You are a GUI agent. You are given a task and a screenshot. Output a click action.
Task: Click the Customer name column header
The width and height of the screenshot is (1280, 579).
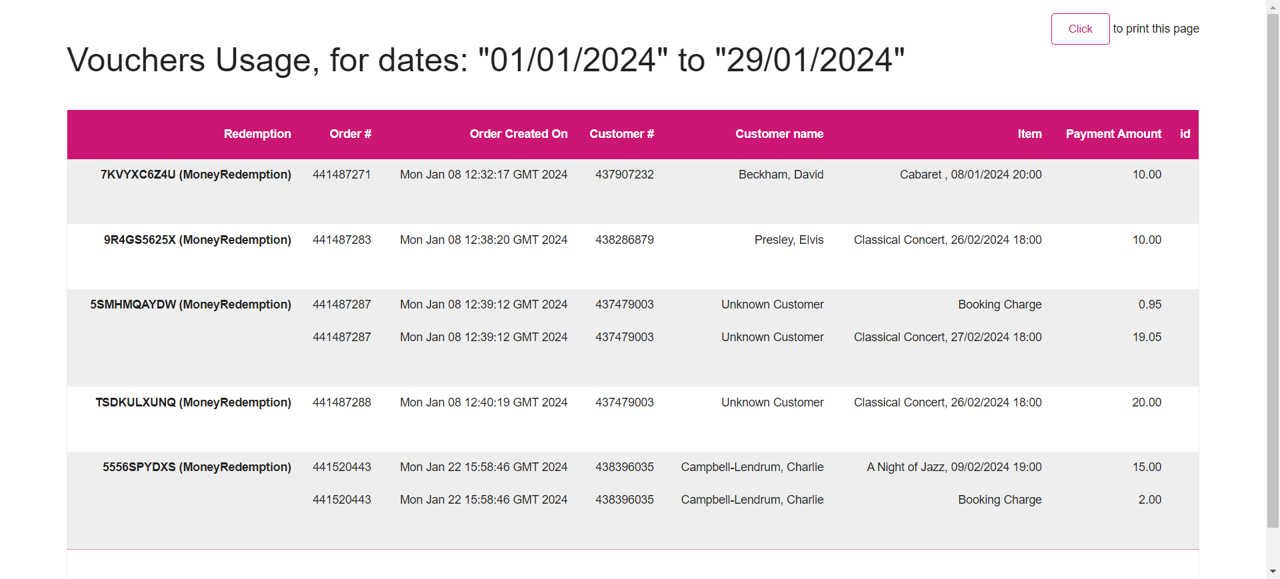pyautogui.click(x=779, y=134)
